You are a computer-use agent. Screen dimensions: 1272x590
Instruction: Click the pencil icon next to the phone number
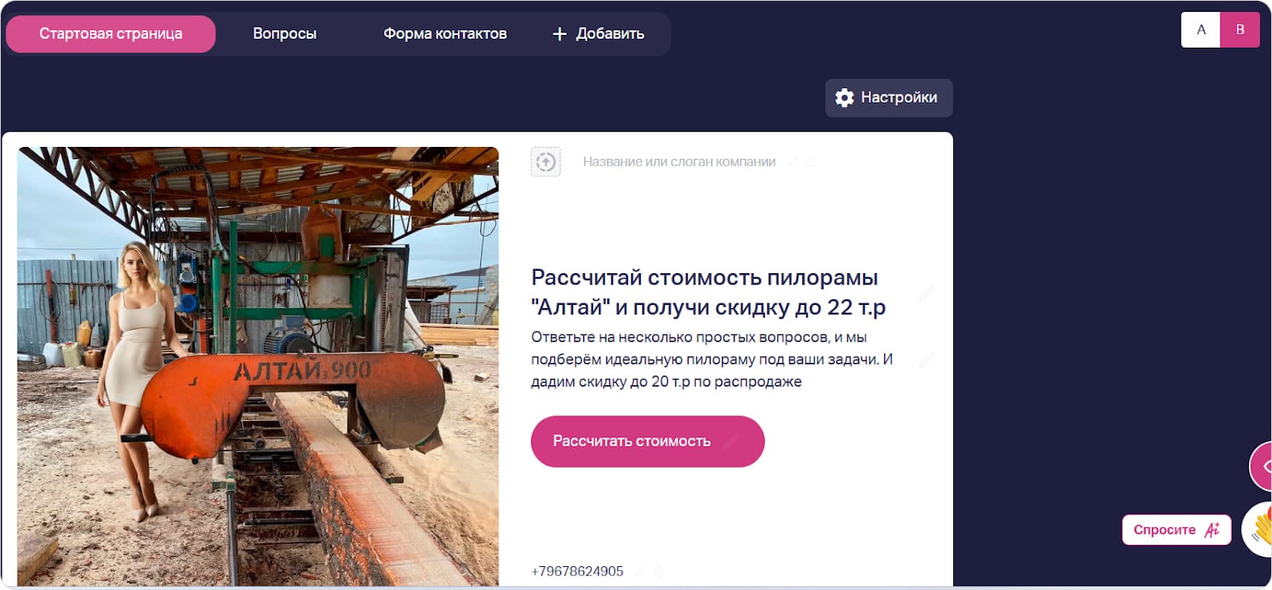coord(639,571)
